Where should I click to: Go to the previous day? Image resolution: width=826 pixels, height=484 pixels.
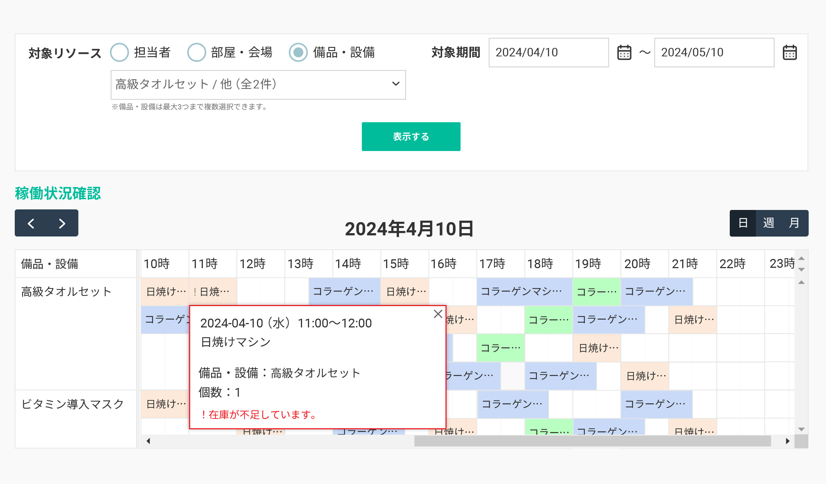tap(31, 223)
